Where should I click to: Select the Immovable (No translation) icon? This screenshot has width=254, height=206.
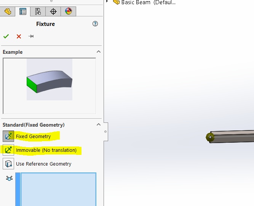click(8, 150)
